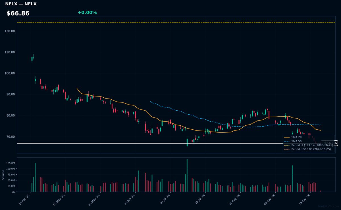341x210 pixels.
Task: Click the 90.00 price axis label
Action: [x=11, y=95]
